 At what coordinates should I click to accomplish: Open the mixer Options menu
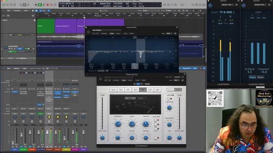pos(16,68)
